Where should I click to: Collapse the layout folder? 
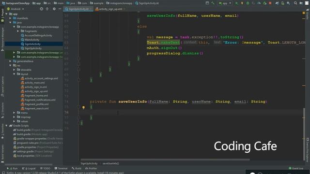coord(14,74)
